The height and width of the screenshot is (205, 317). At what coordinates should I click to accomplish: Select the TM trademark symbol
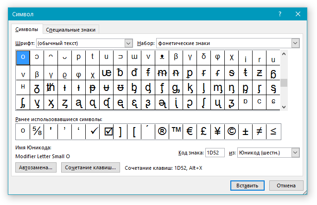click(x=176, y=132)
